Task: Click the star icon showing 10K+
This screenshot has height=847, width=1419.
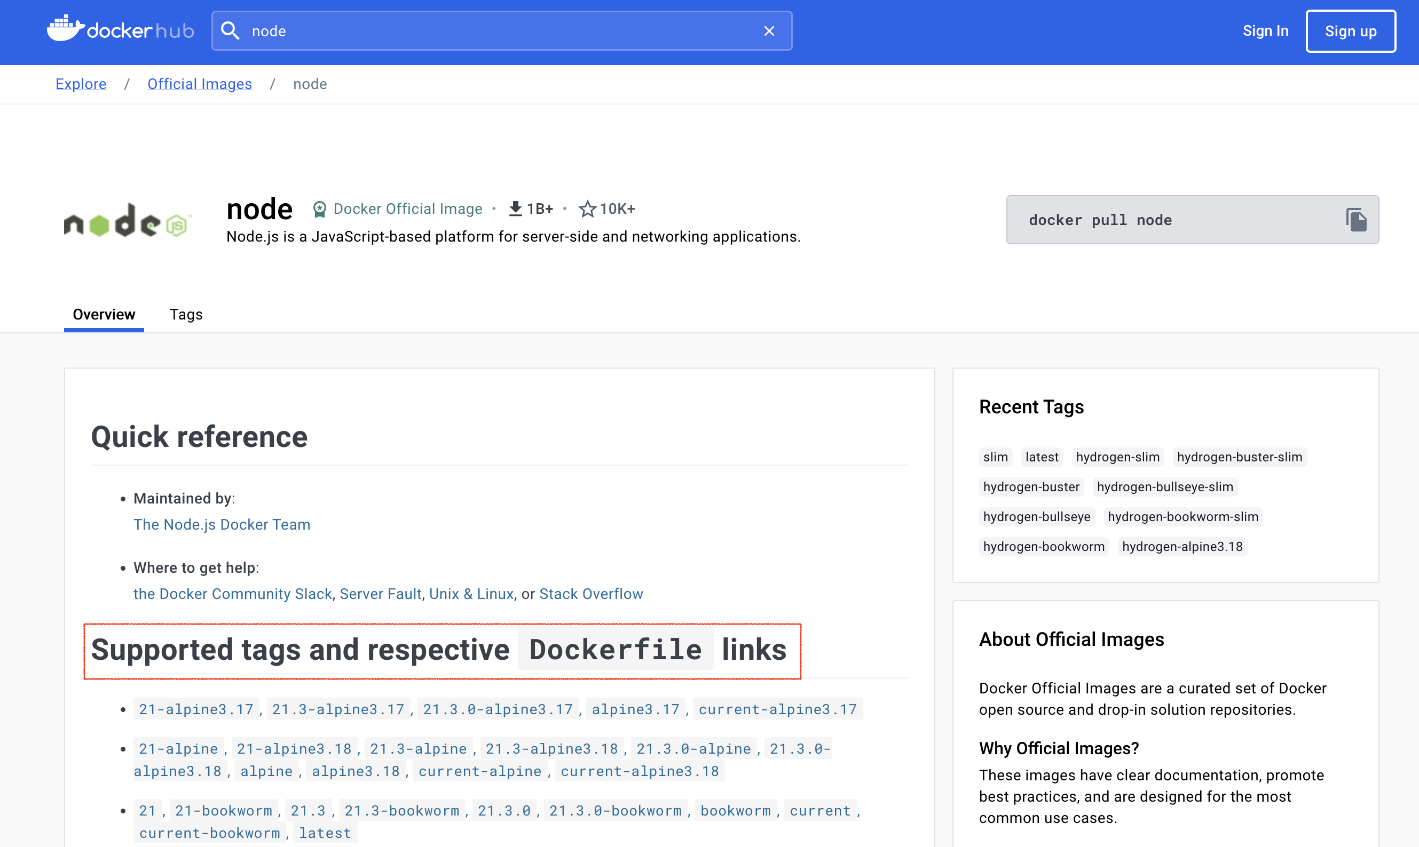Action: (587, 209)
